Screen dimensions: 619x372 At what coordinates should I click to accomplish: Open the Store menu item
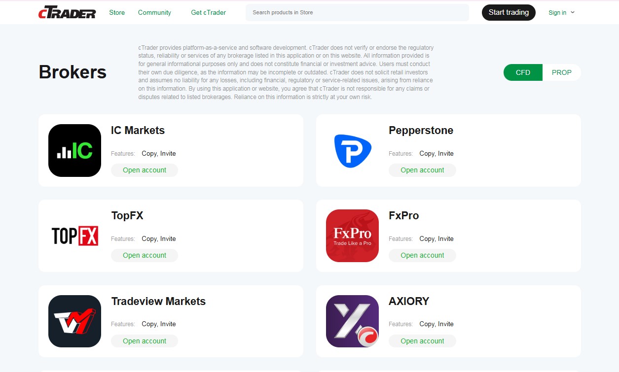tap(117, 12)
